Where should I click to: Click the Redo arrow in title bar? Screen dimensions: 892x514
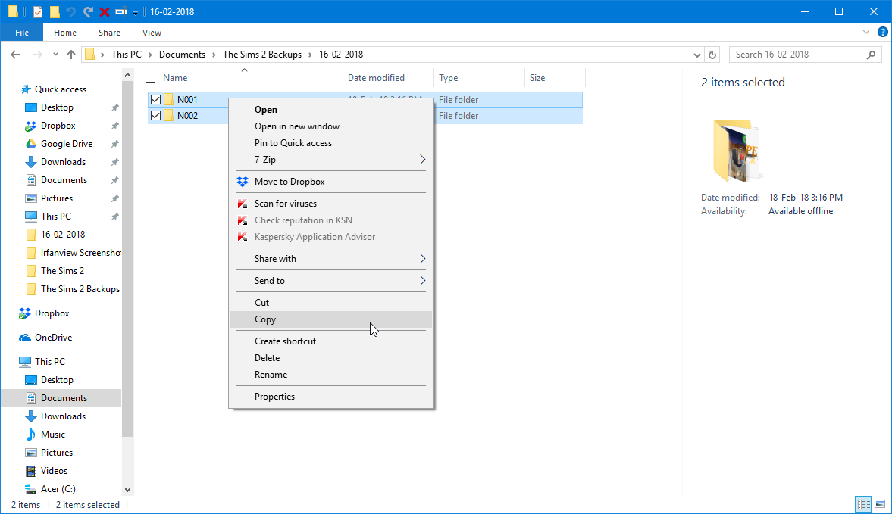[x=88, y=12]
